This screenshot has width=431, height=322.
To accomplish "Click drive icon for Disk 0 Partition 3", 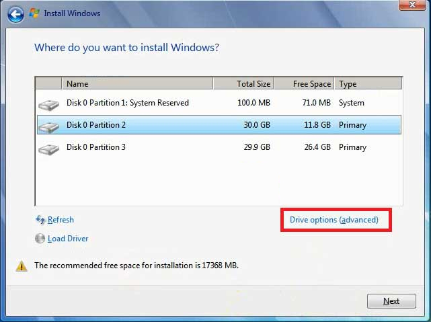I will [48, 149].
